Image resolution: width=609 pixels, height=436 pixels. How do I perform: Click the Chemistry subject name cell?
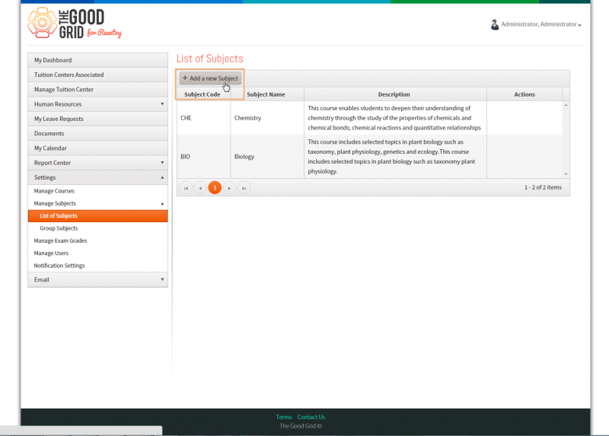(267, 118)
